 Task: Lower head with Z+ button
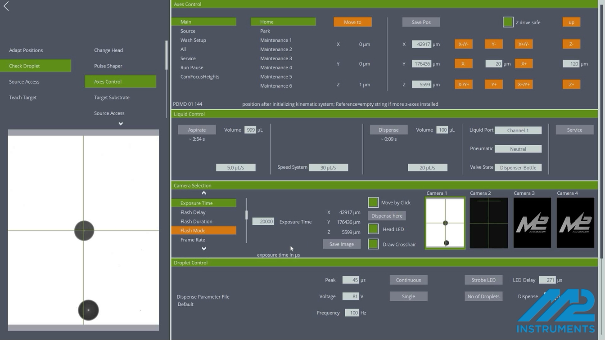click(571, 84)
